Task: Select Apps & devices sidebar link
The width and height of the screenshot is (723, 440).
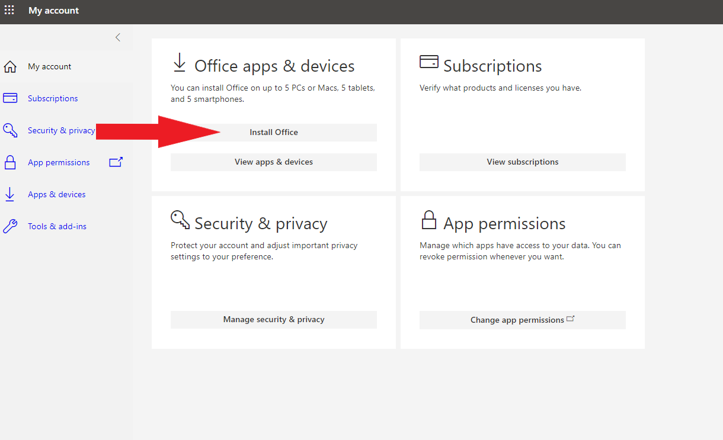Action: coord(56,195)
